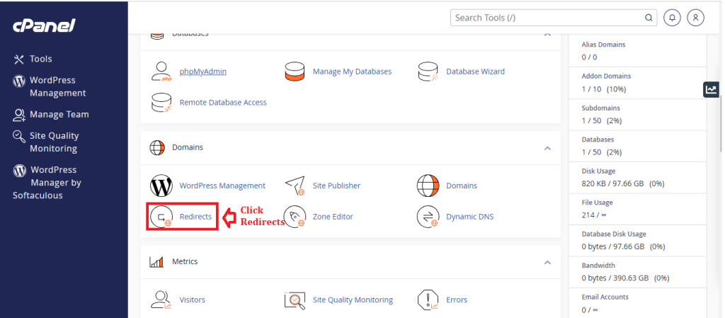Click the sidebar Site Quality Monitoring magnifier icon
The width and height of the screenshot is (725, 318).
19,137
